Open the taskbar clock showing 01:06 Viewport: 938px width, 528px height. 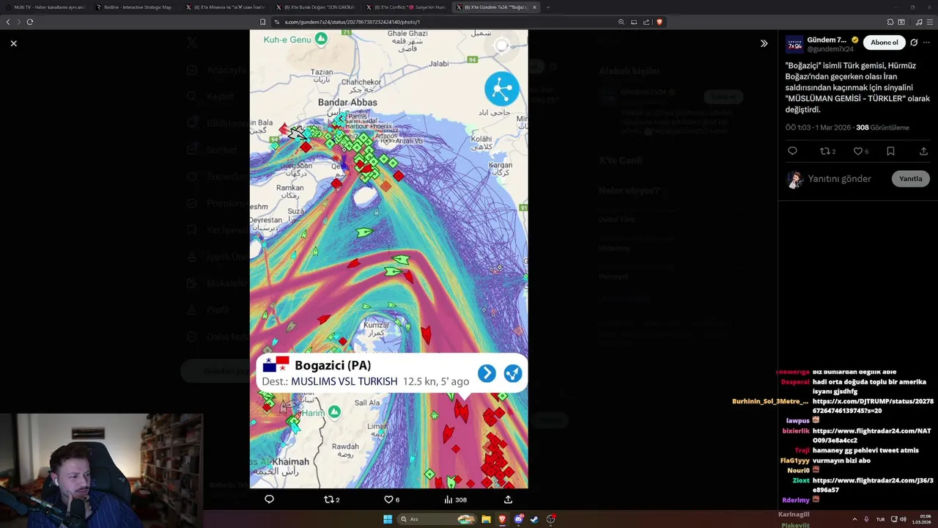[x=921, y=519]
